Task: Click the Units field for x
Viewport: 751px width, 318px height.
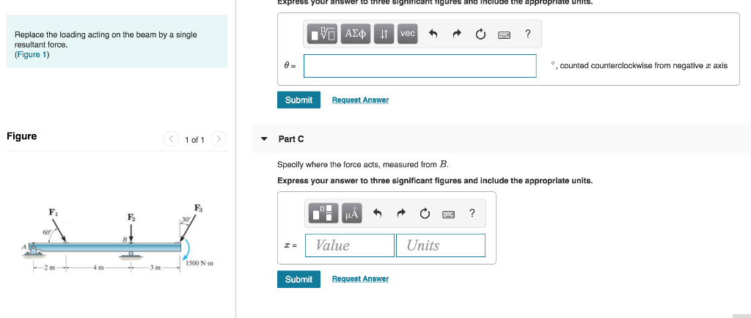Action: coord(441,245)
